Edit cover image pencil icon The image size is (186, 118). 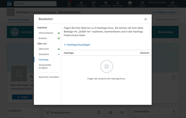point(174,48)
